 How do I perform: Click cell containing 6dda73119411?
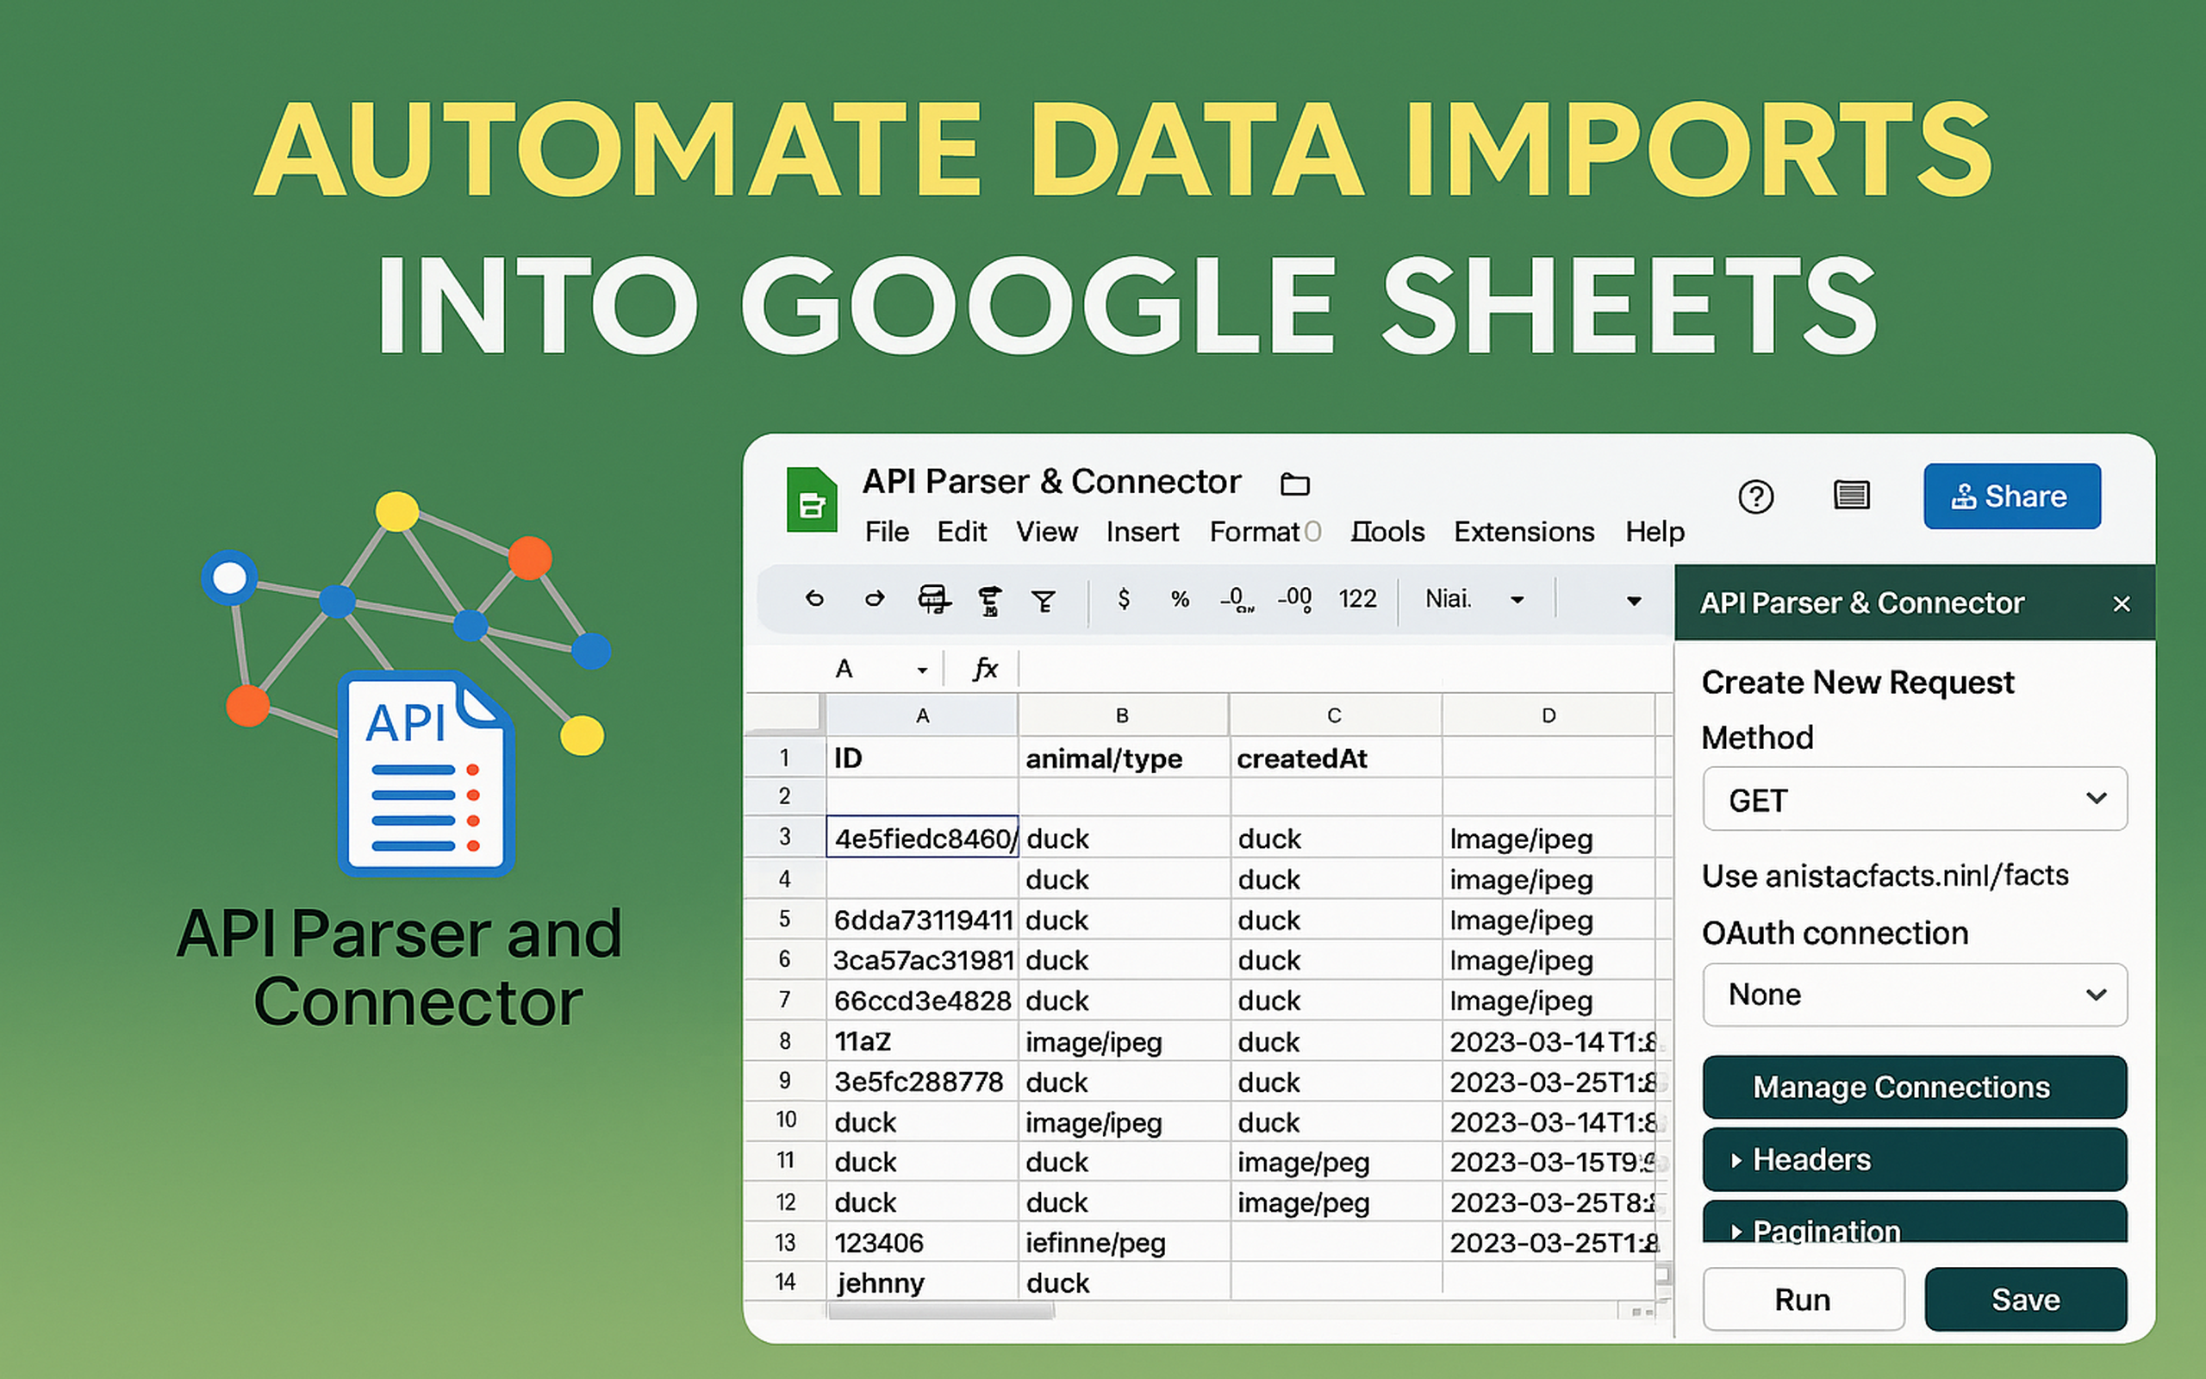click(921, 920)
